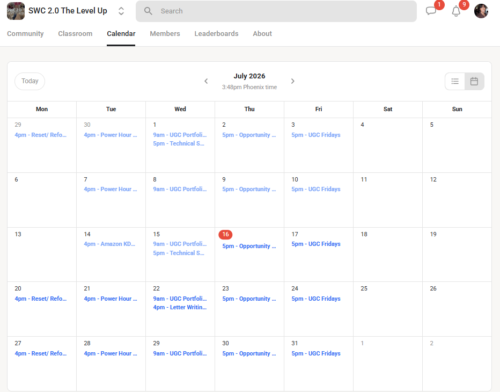
Task: Open July 24 UGC Fridays event
Action: click(x=315, y=299)
